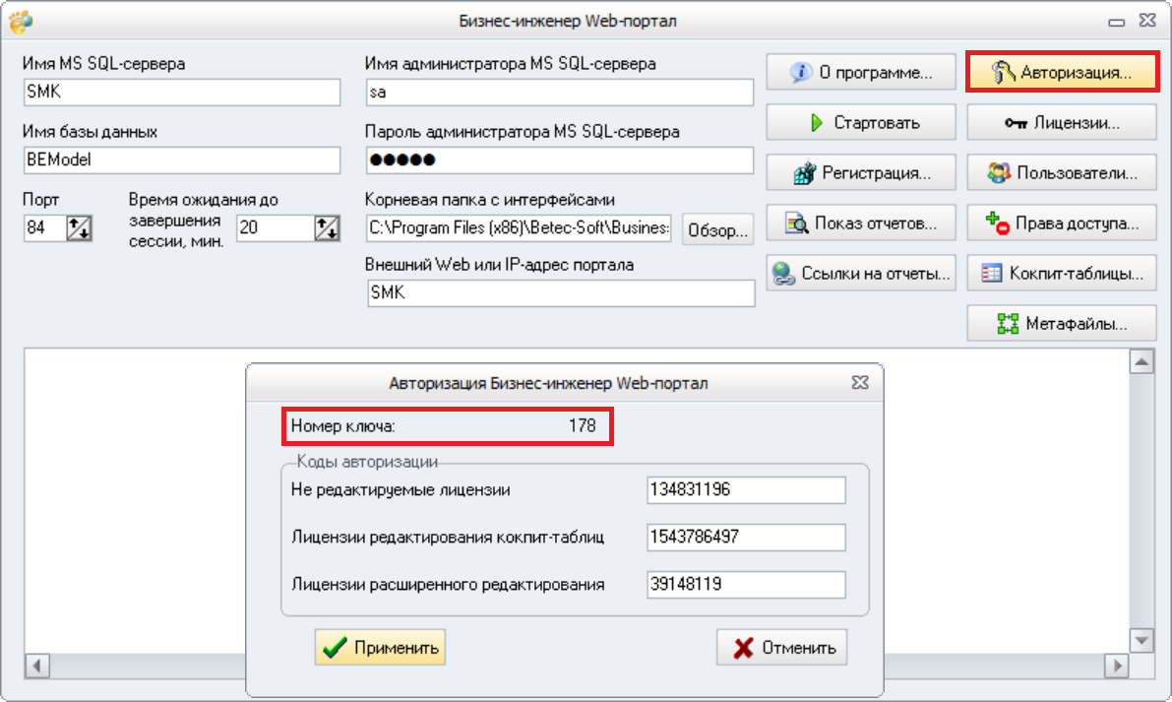Image resolution: width=1172 pixels, height=702 pixels.
Task: Click the log scrollbar up arrow
Action: tap(1141, 362)
